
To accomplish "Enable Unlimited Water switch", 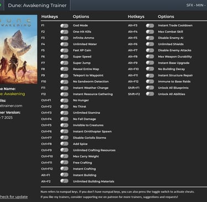I will tap(64, 44).
